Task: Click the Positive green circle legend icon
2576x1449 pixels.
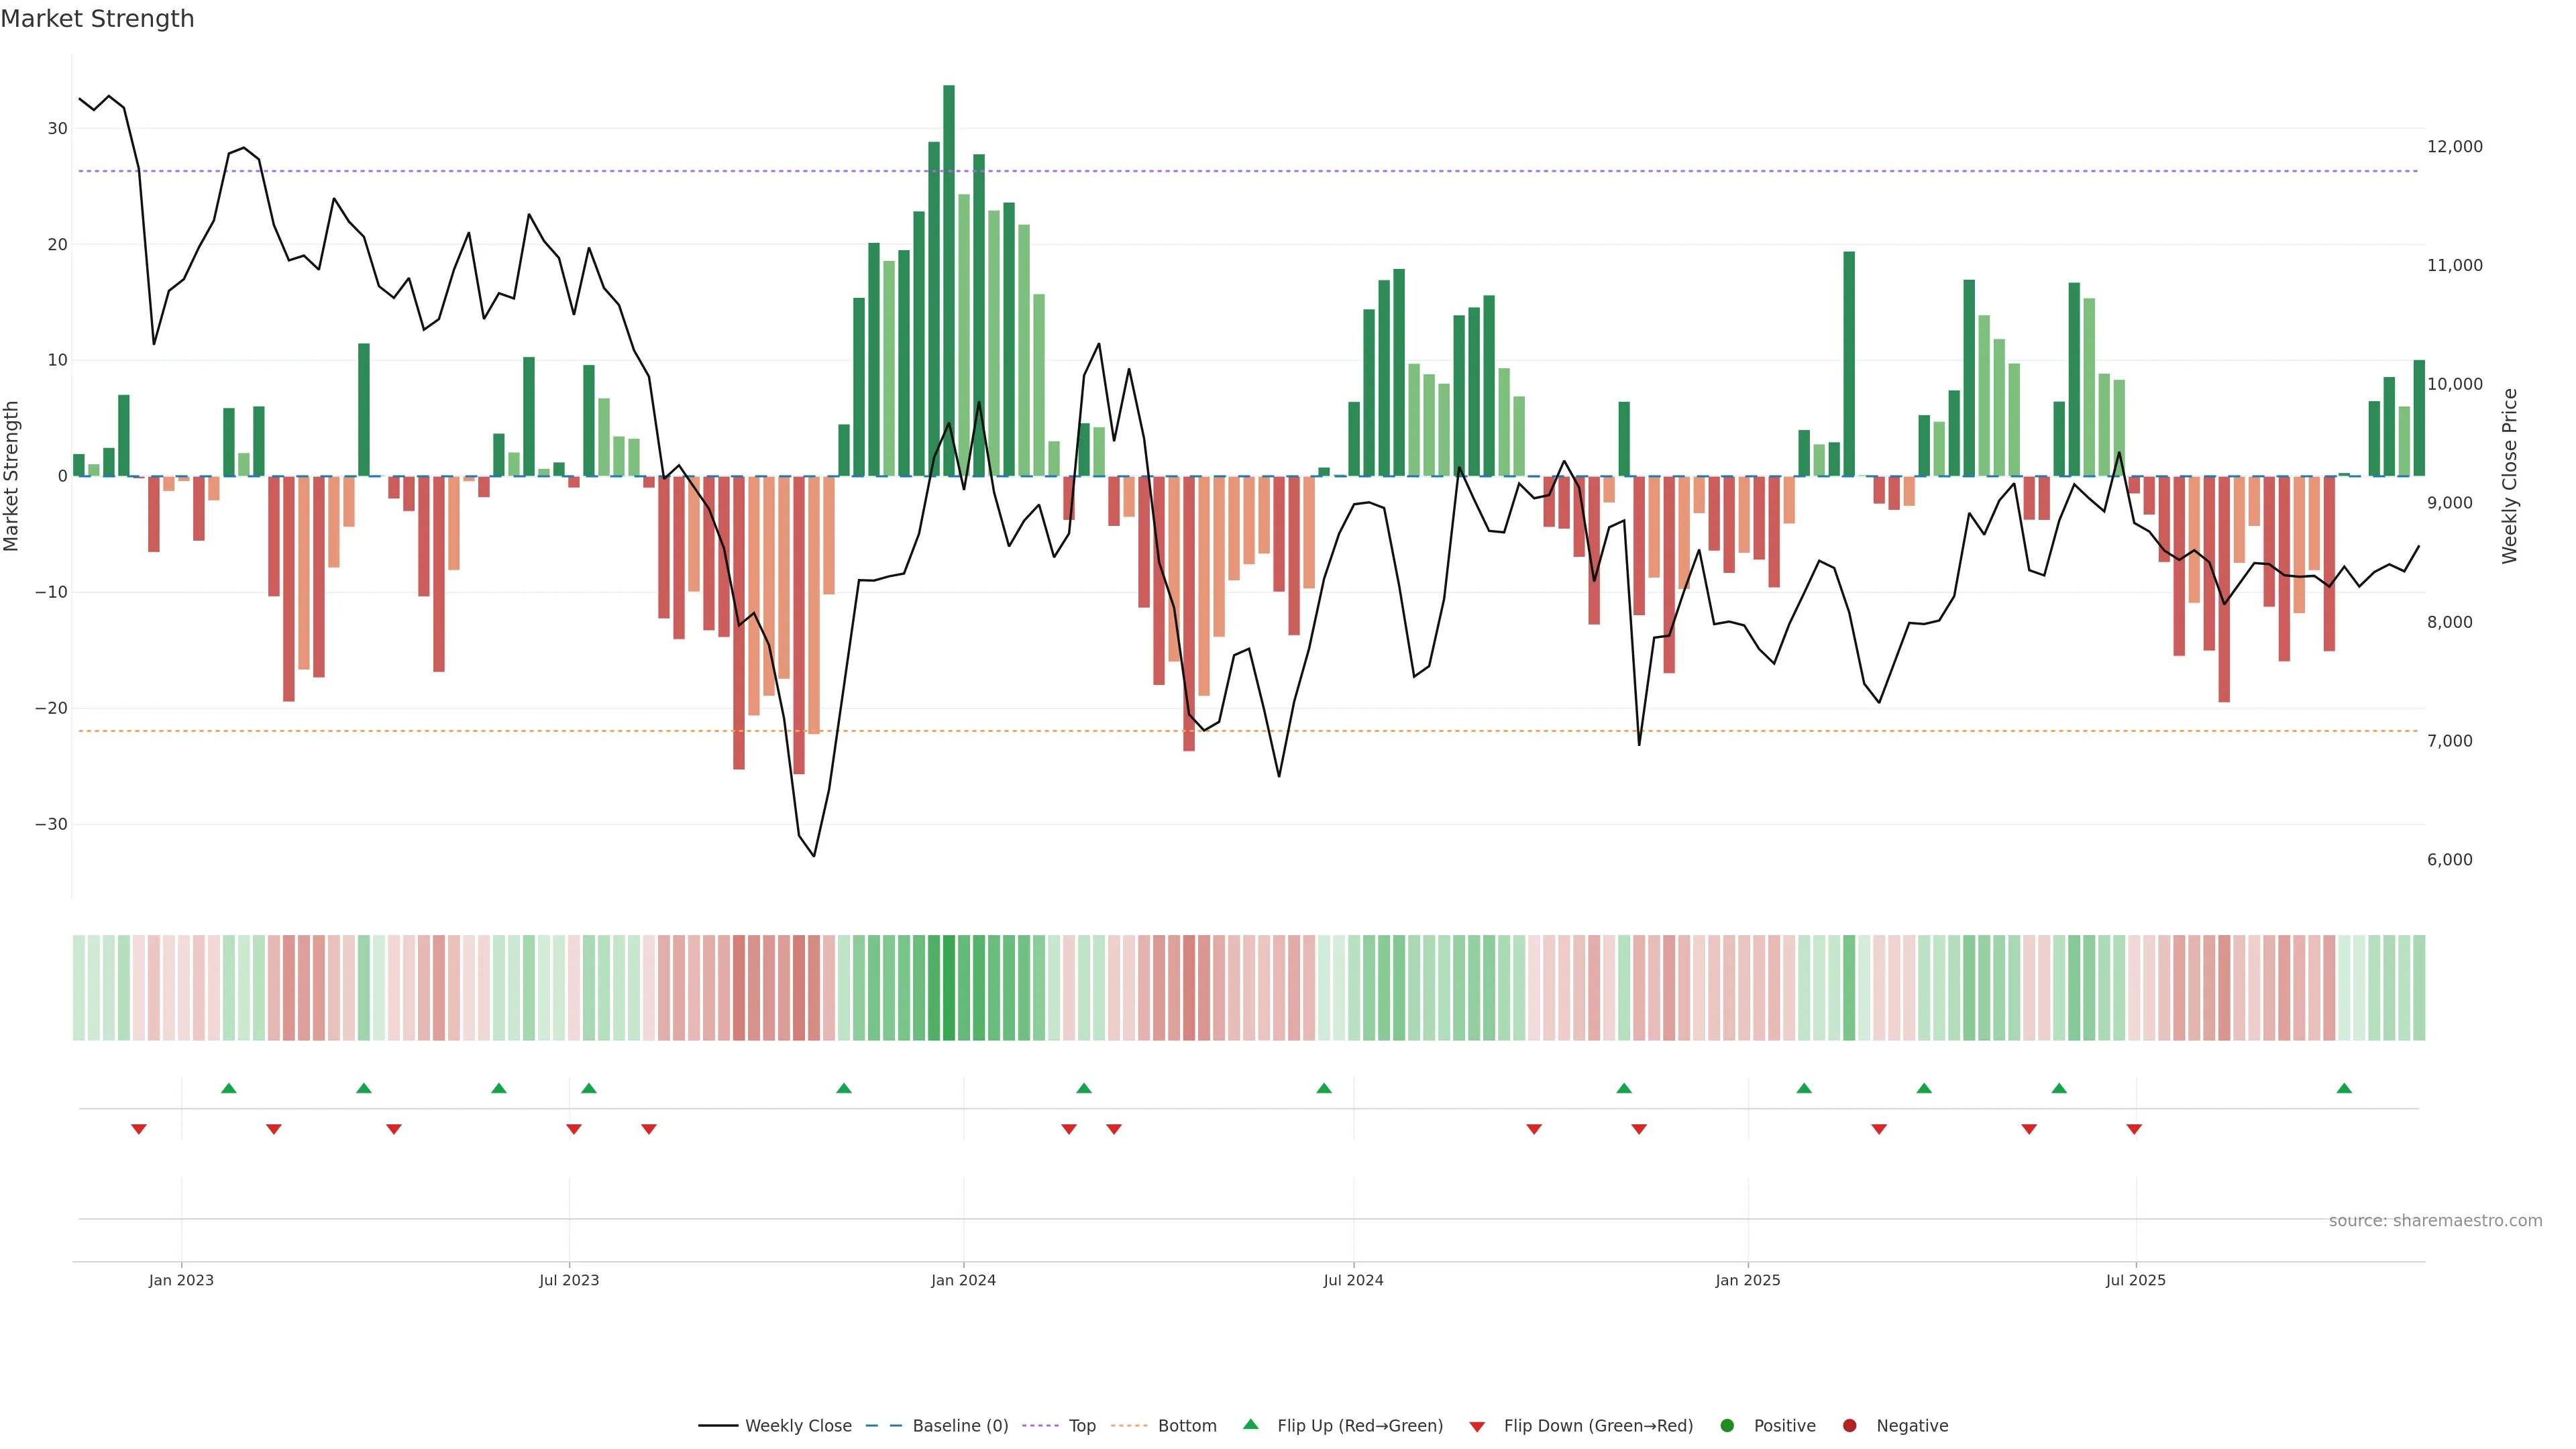Action: click(x=1727, y=1426)
